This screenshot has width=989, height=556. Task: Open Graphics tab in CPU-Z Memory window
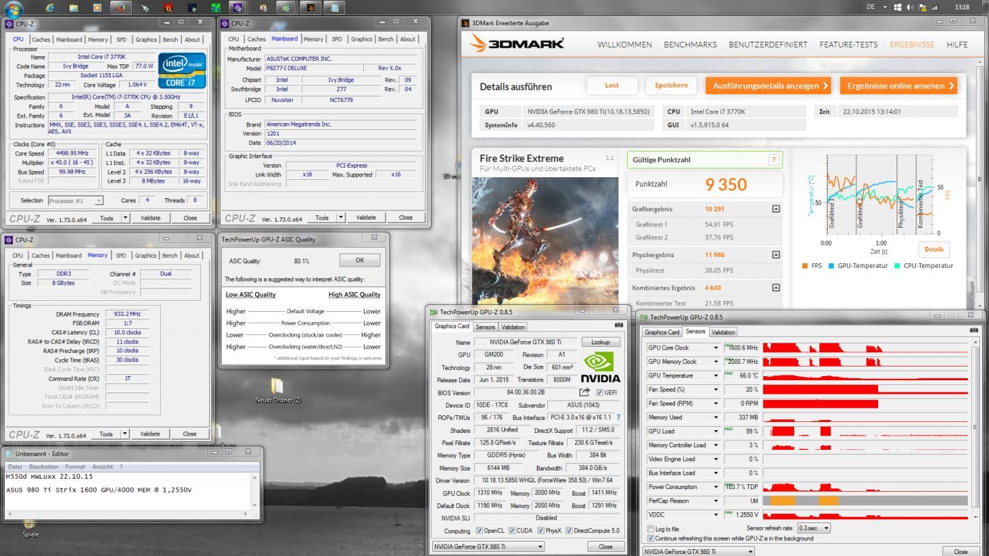tap(145, 255)
